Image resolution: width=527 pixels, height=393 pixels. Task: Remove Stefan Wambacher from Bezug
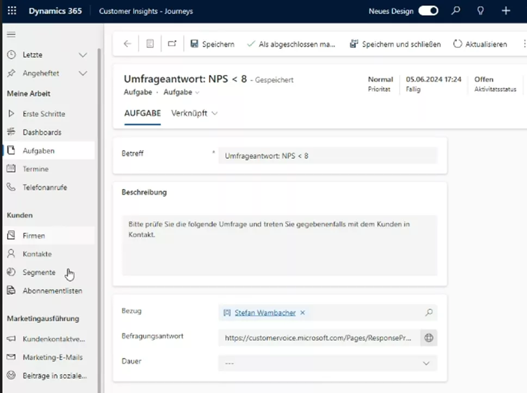pos(302,313)
